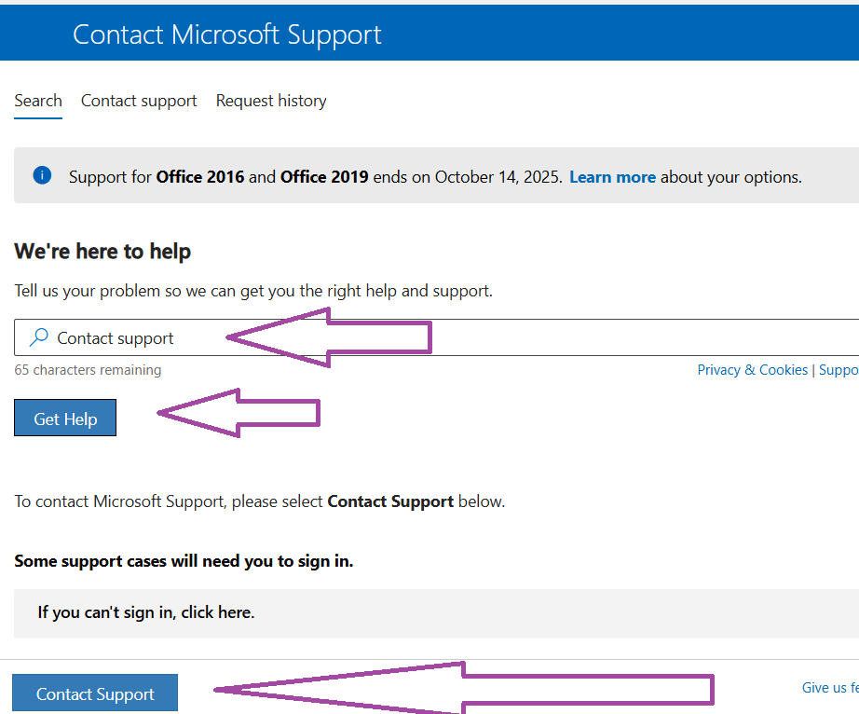Click the Office 2016 bold text
The width and height of the screenshot is (859, 714).
pyautogui.click(x=200, y=177)
